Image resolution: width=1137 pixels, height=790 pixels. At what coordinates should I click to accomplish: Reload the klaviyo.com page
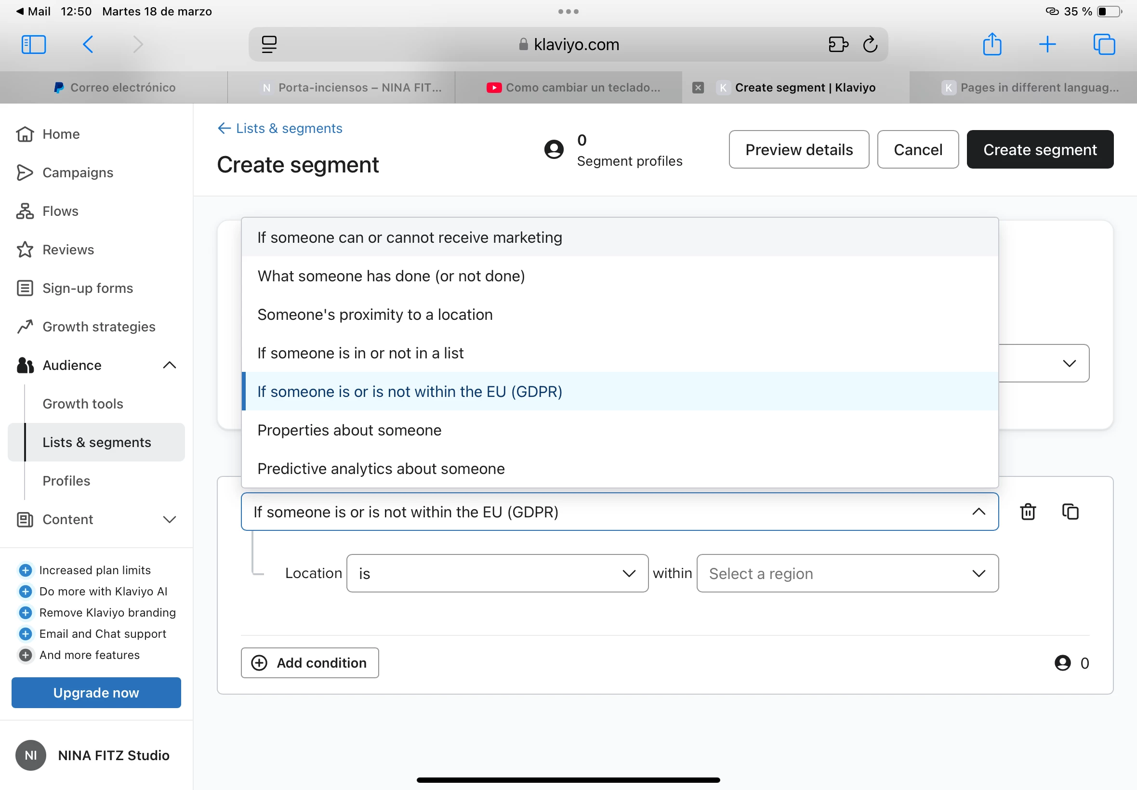[870, 44]
